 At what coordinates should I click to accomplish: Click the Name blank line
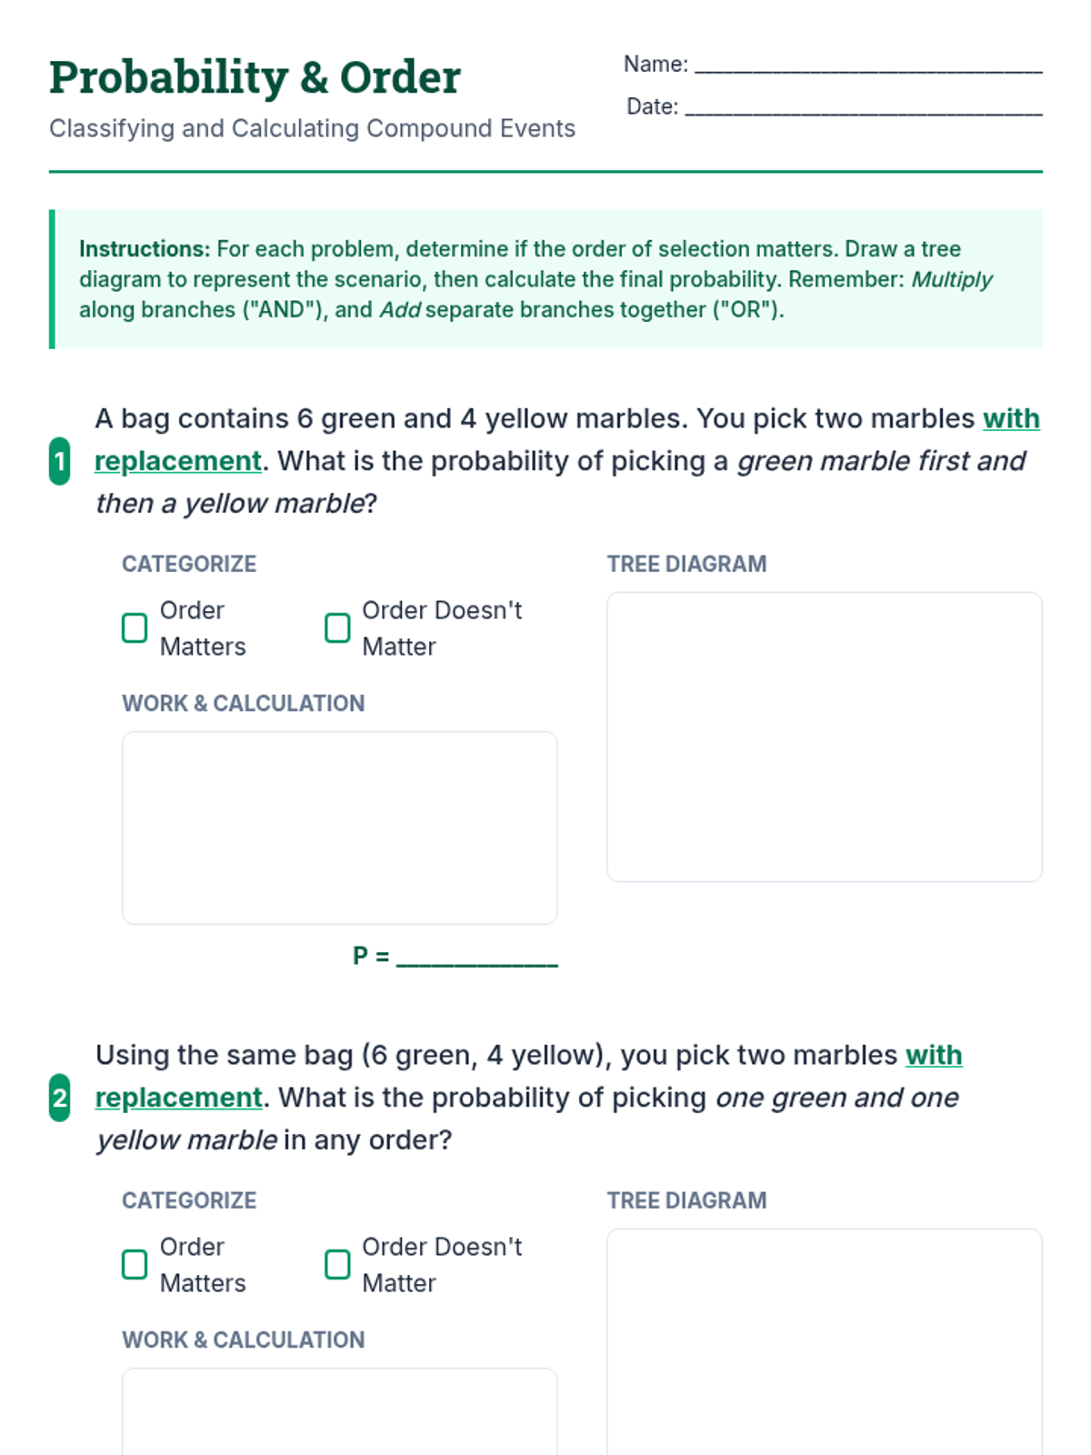pos(867,65)
